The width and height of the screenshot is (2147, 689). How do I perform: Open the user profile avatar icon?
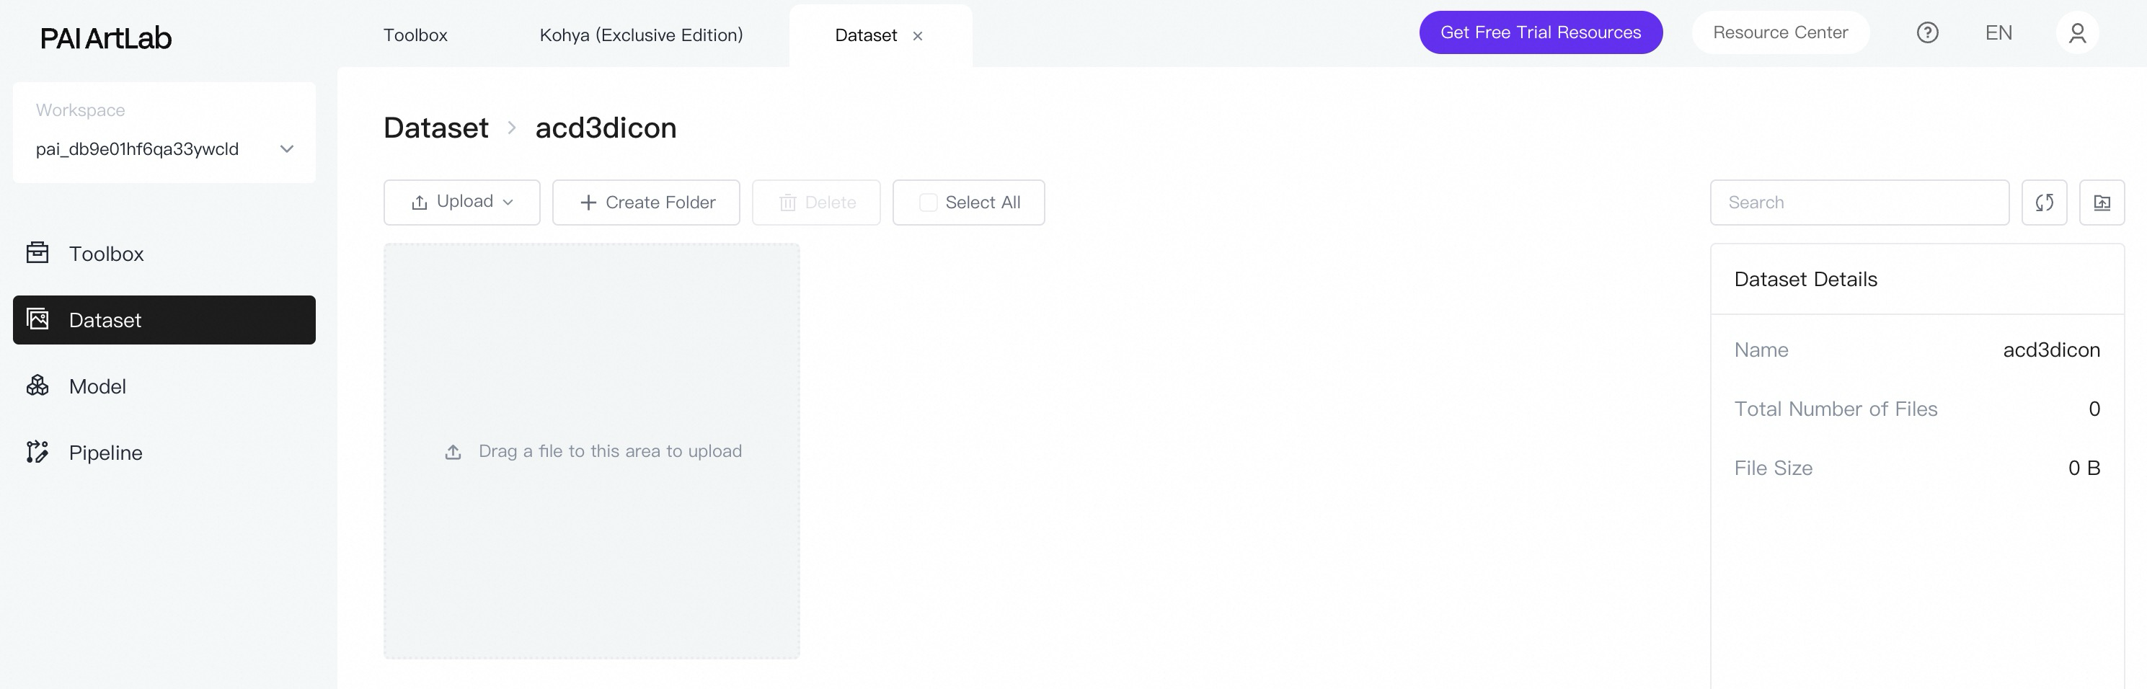click(2077, 32)
